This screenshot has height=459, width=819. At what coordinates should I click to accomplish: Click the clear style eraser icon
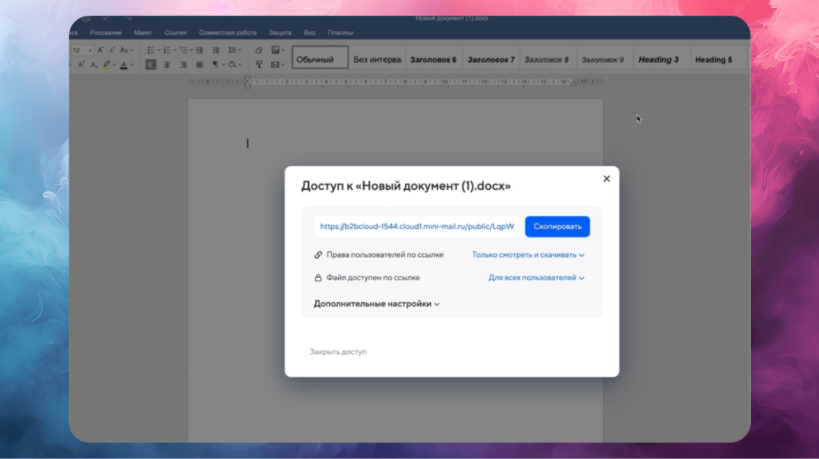tap(259, 50)
